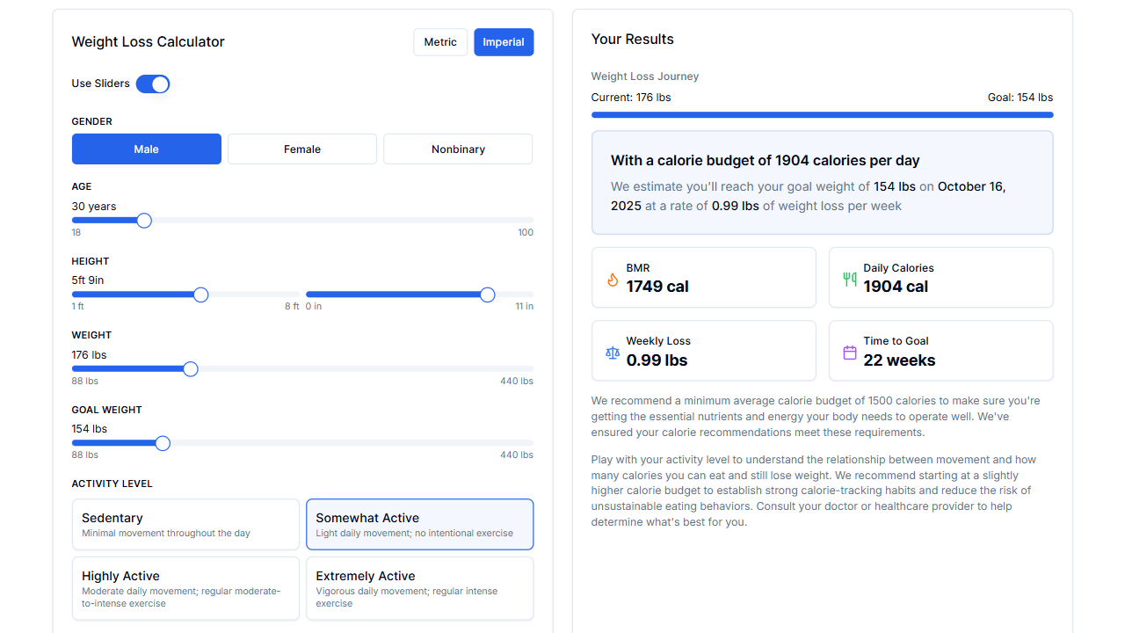Viewport: 1125px width, 633px height.
Task: Click the Weight Loss Journey progress bar
Action: point(823,114)
